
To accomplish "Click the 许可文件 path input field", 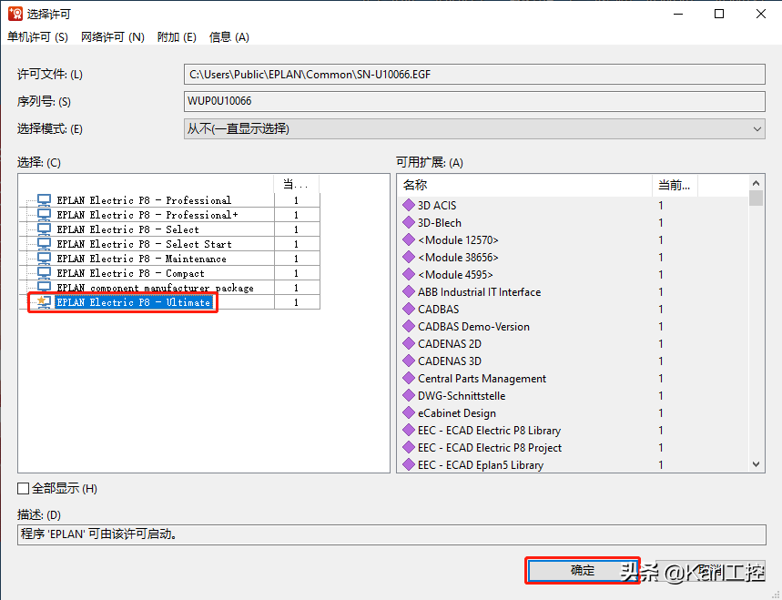I will pos(473,75).
